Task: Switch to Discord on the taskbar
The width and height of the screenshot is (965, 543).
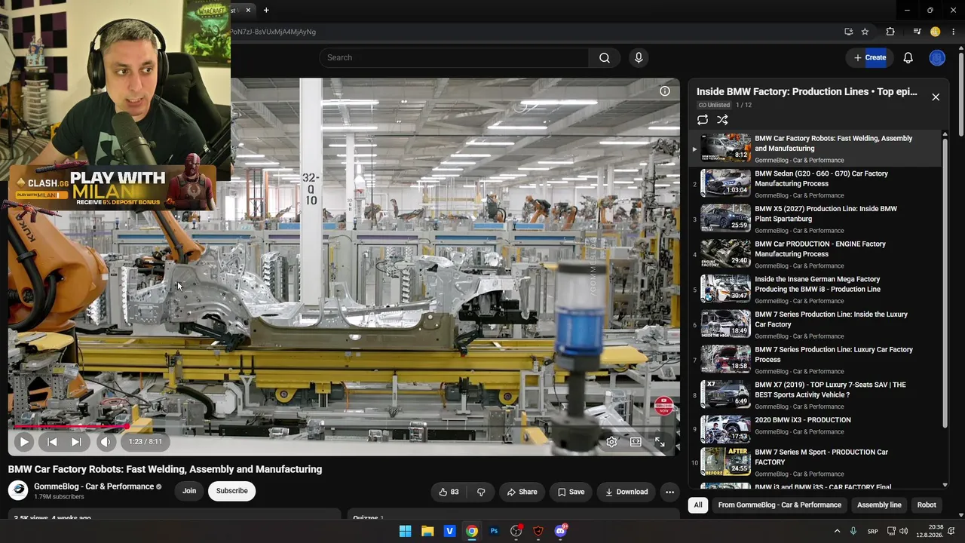Action: 560,531
